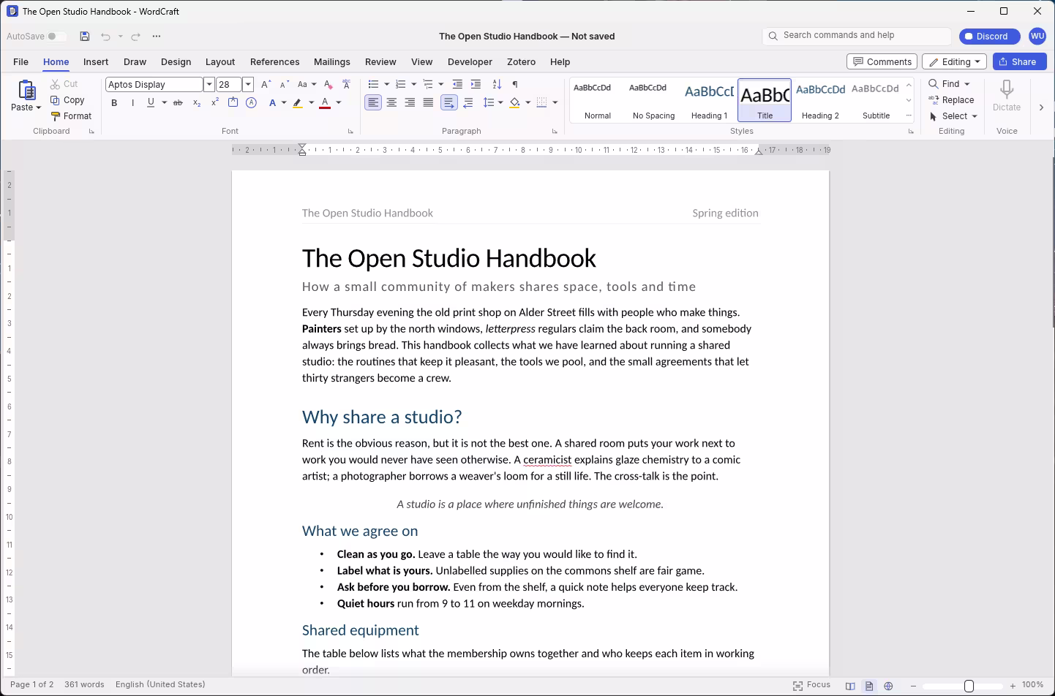
Task: Clear all formatting
Action: coord(328,85)
